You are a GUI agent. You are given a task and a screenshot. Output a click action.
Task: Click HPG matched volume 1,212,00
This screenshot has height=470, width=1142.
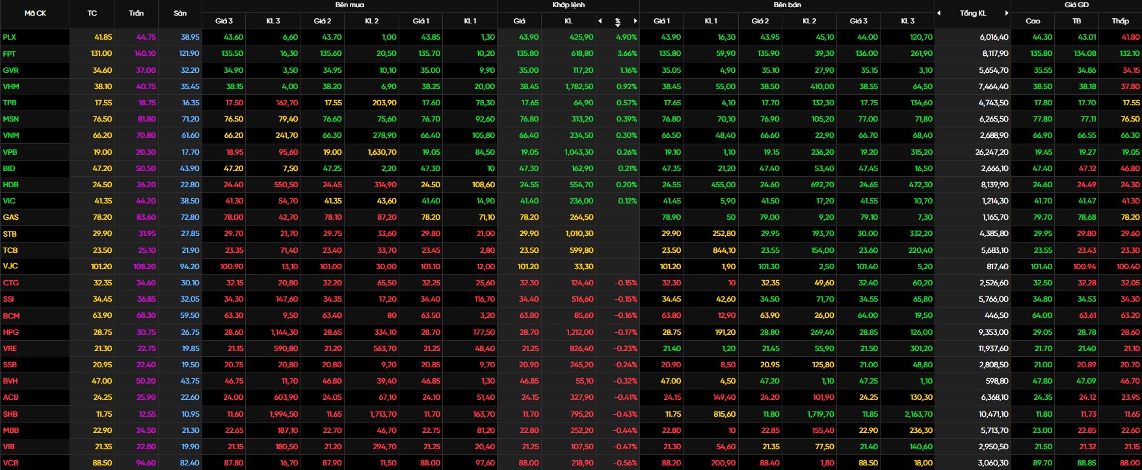click(x=579, y=332)
